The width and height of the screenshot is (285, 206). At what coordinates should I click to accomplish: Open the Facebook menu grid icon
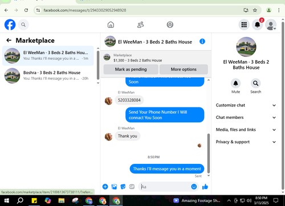click(244, 24)
